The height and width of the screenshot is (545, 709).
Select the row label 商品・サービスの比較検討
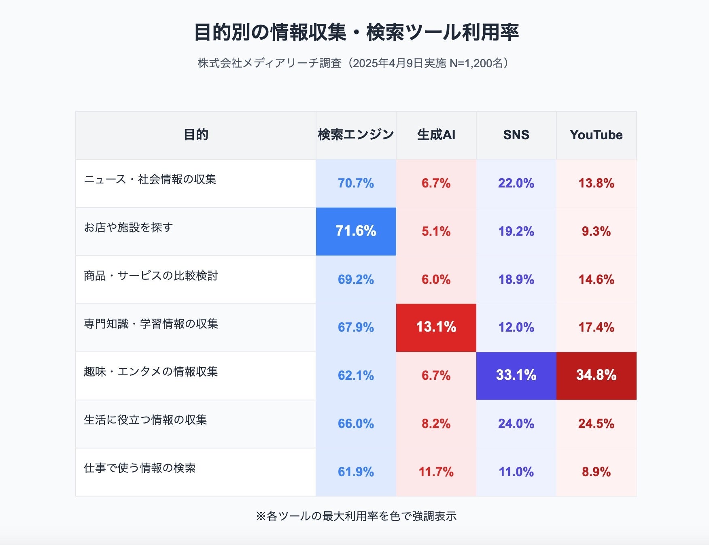click(151, 276)
